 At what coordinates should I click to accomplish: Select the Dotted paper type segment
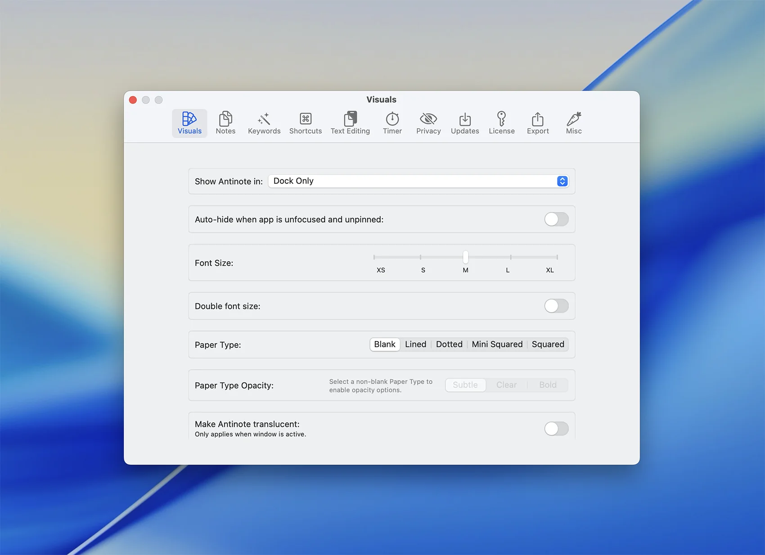click(449, 345)
